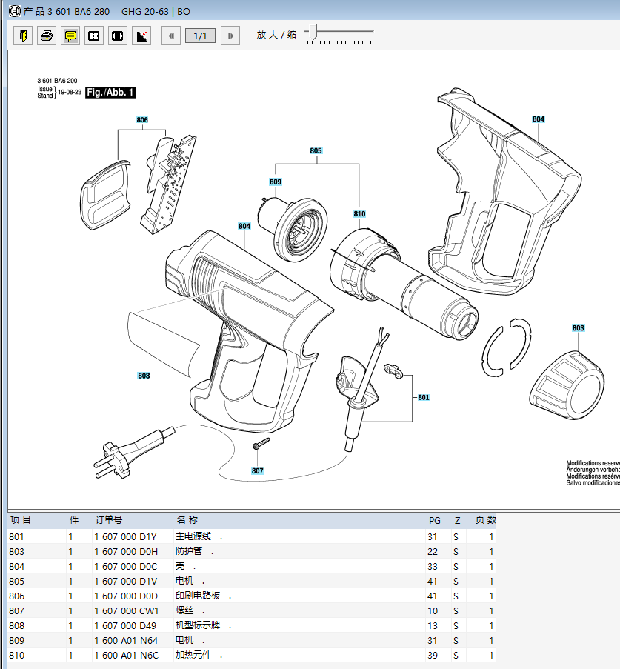The image size is (620, 669).
Task: Select table row 801 主电源线
Action: (252, 536)
